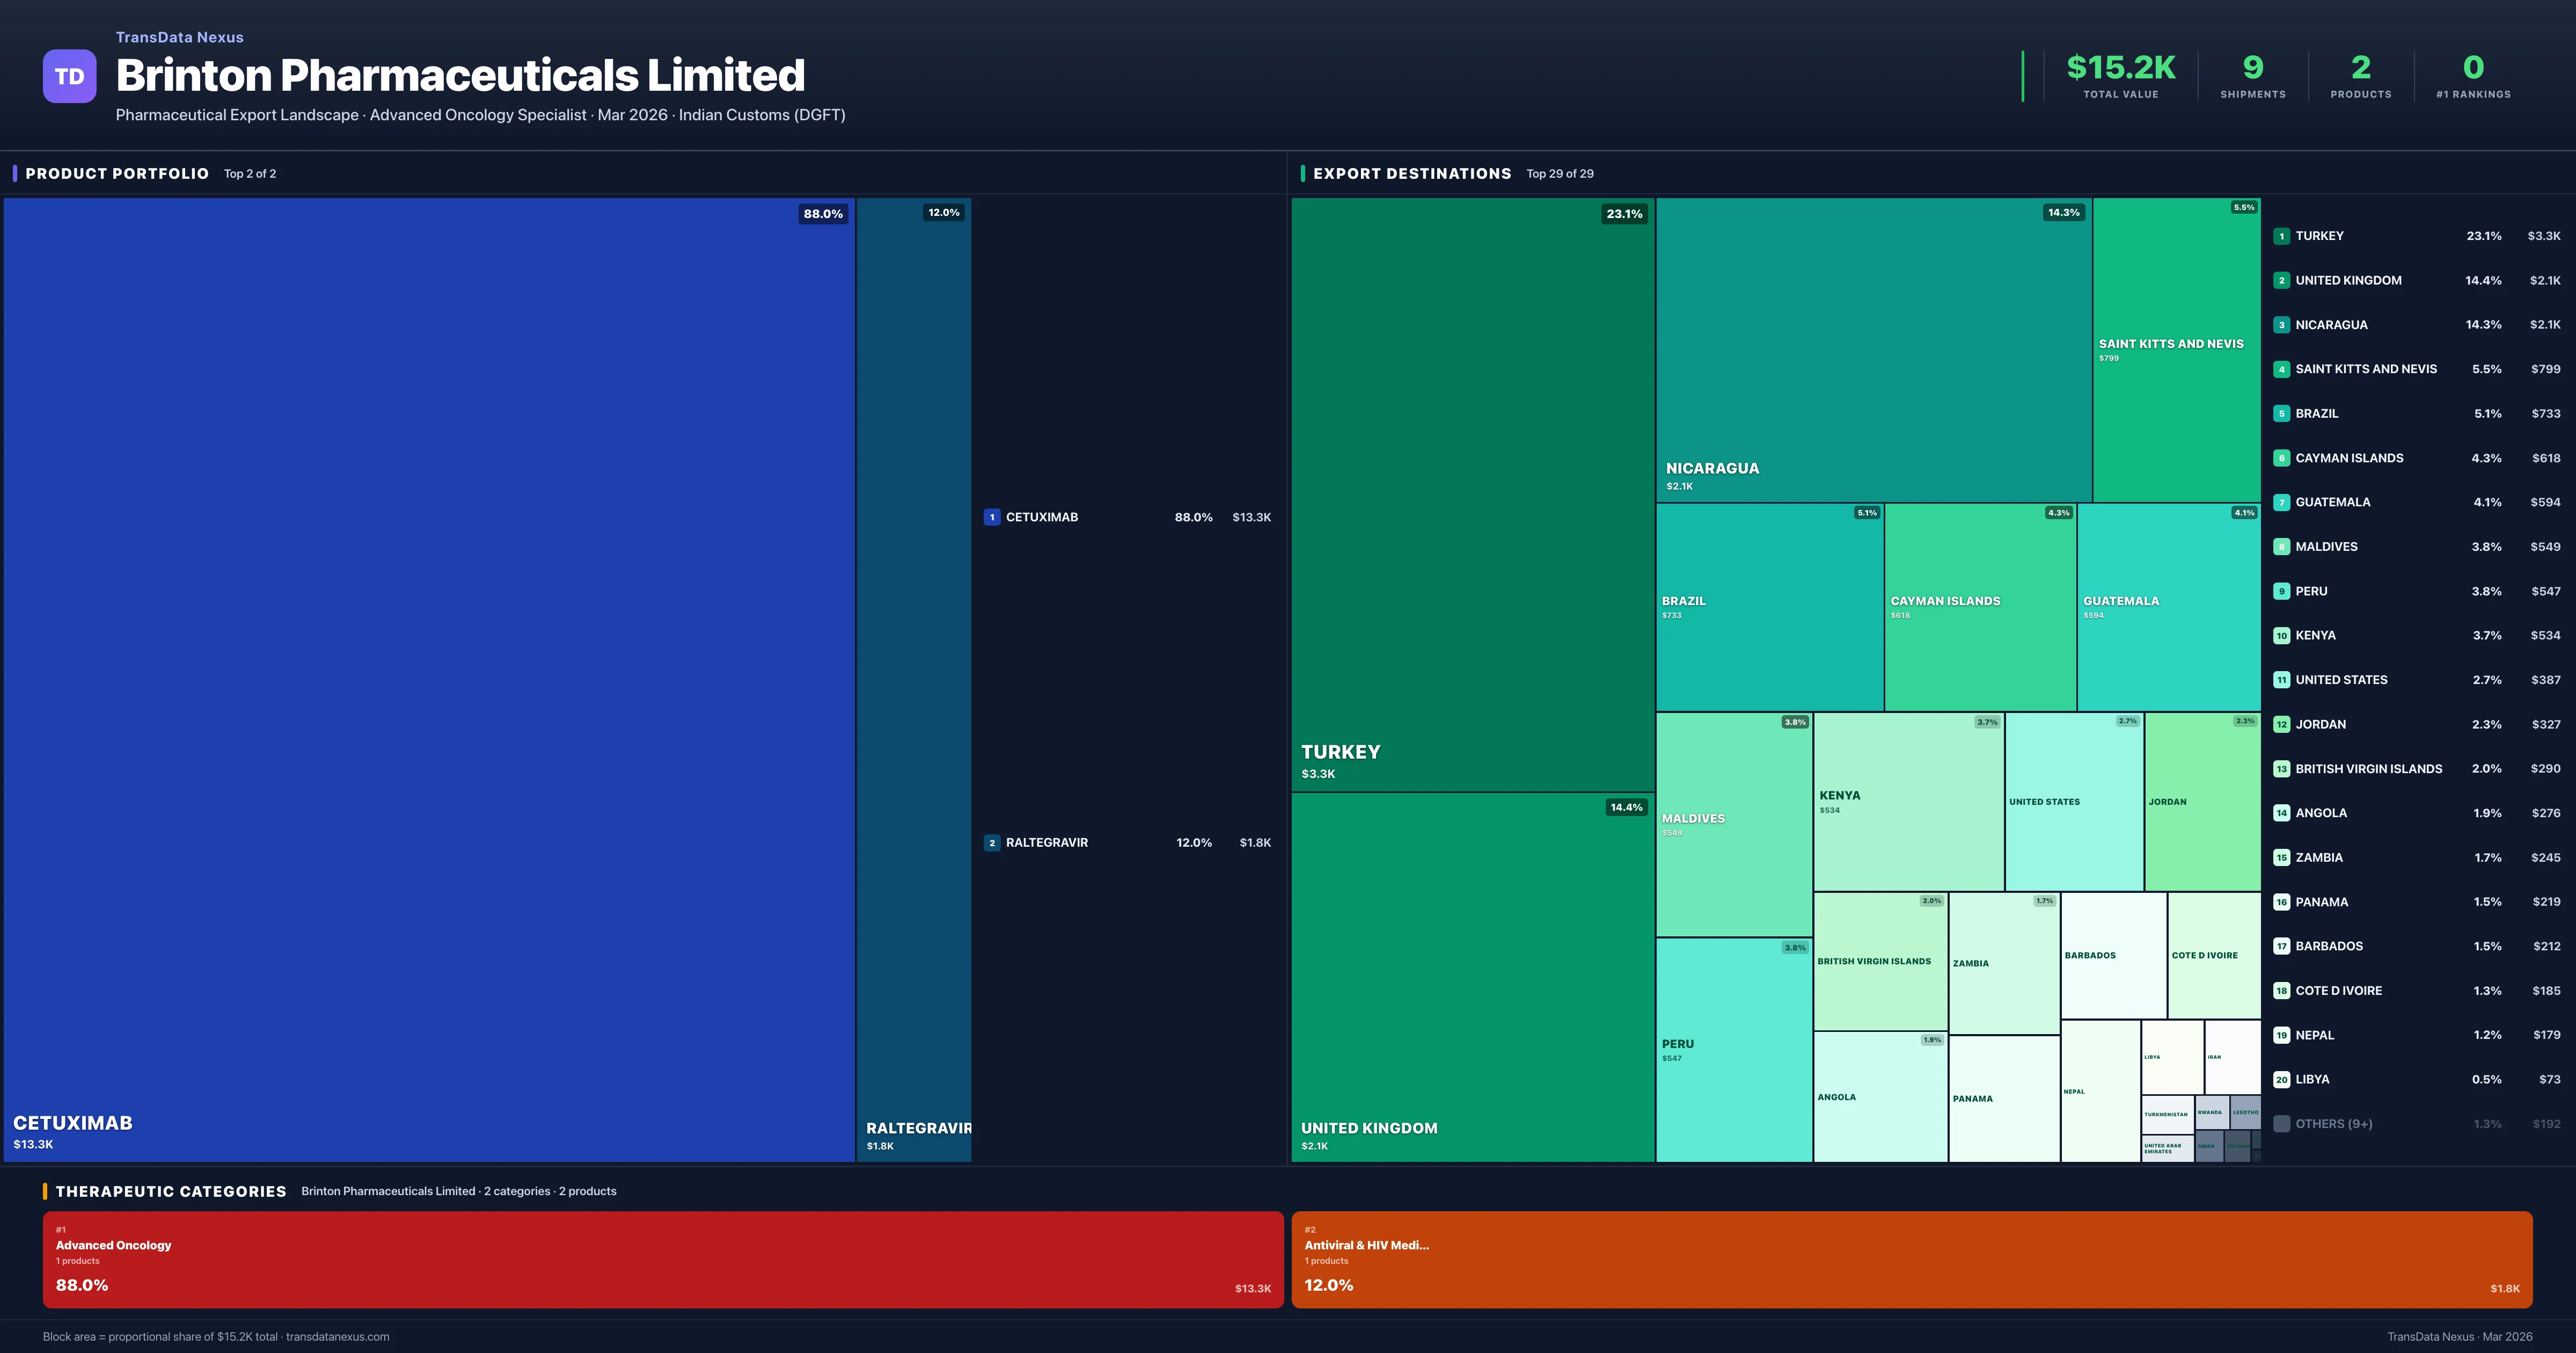Click the TURKEY block in the treemap
The width and height of the screenshot is (2576, 1353).
(x=1470, y=500)
